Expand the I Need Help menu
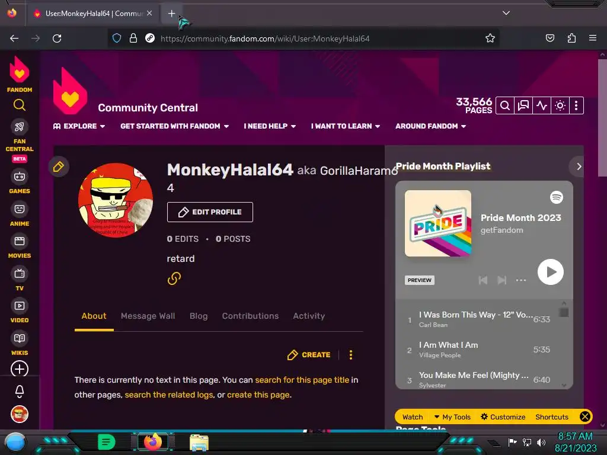The width and height of the screenshot is (607, 455). 270,126
